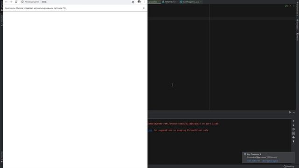
Task: Open the inspections checkmark widget in editor
Action: (x=286, y=6)
